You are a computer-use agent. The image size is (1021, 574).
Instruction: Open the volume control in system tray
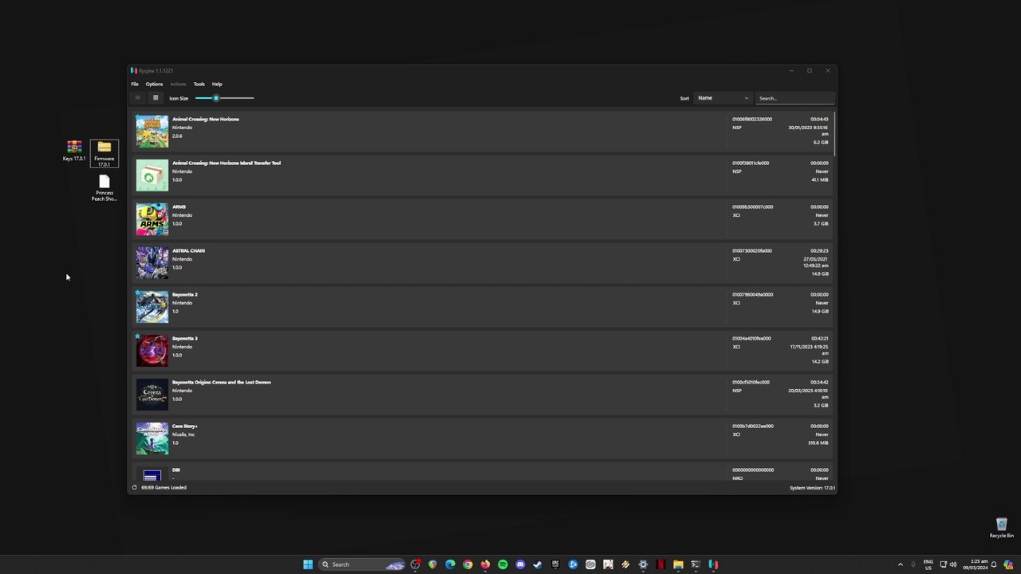(x=953, y=564)
